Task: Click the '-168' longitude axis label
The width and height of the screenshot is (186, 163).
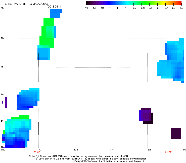Action: pyautogui.click(x=148, y=150)
